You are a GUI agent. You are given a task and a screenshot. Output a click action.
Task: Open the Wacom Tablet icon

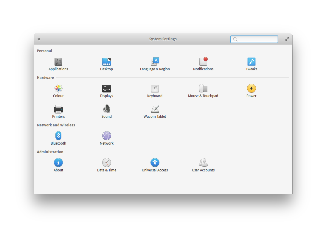[x=155, y=109]
